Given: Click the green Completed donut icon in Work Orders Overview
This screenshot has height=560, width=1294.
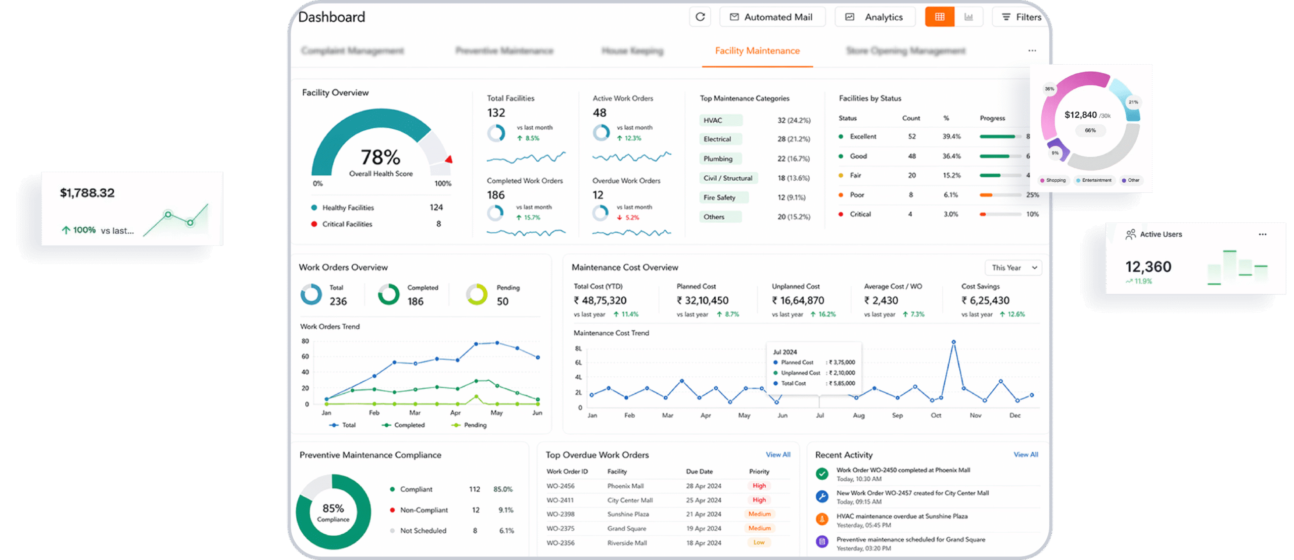Looking at the screenshot, I should [x=389, y=294].
